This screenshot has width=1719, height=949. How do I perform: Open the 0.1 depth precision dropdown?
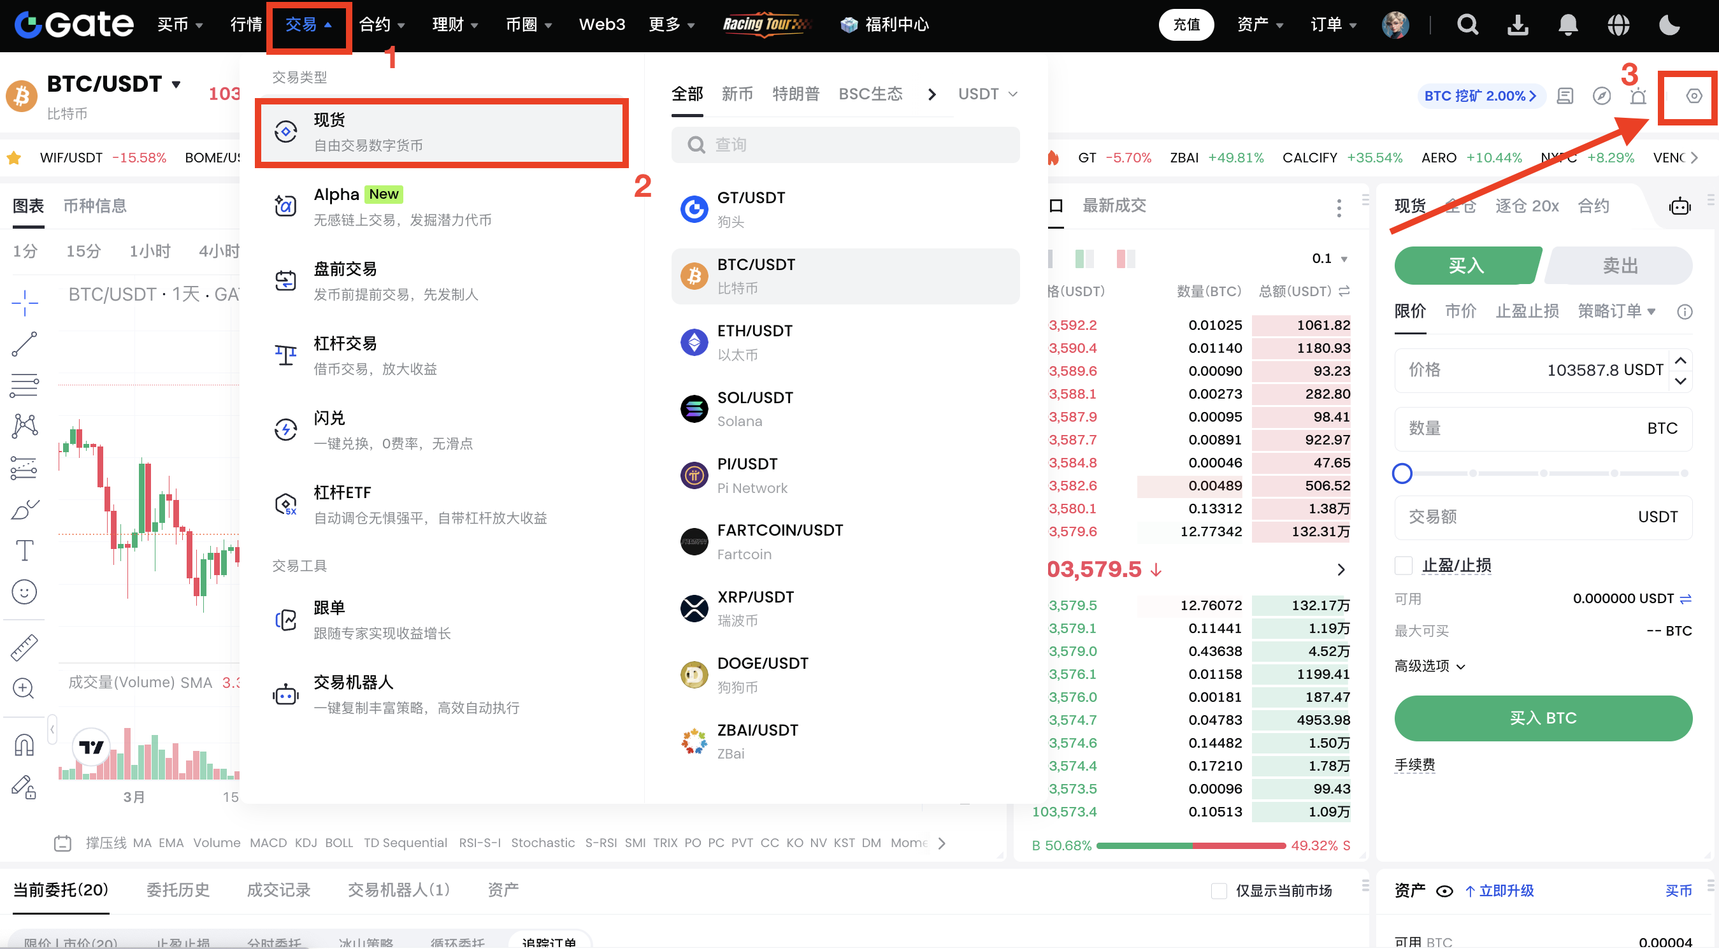[x=1329, y=258]
